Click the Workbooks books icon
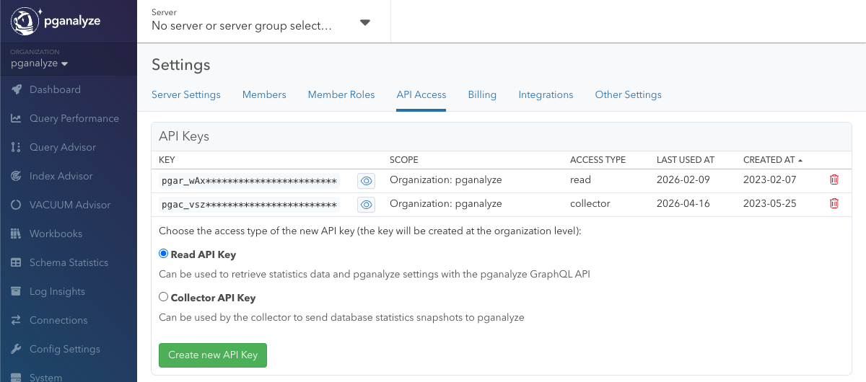The width and height of the screenshot is (866, 382). pyautogui.click(x=16, y=234)
